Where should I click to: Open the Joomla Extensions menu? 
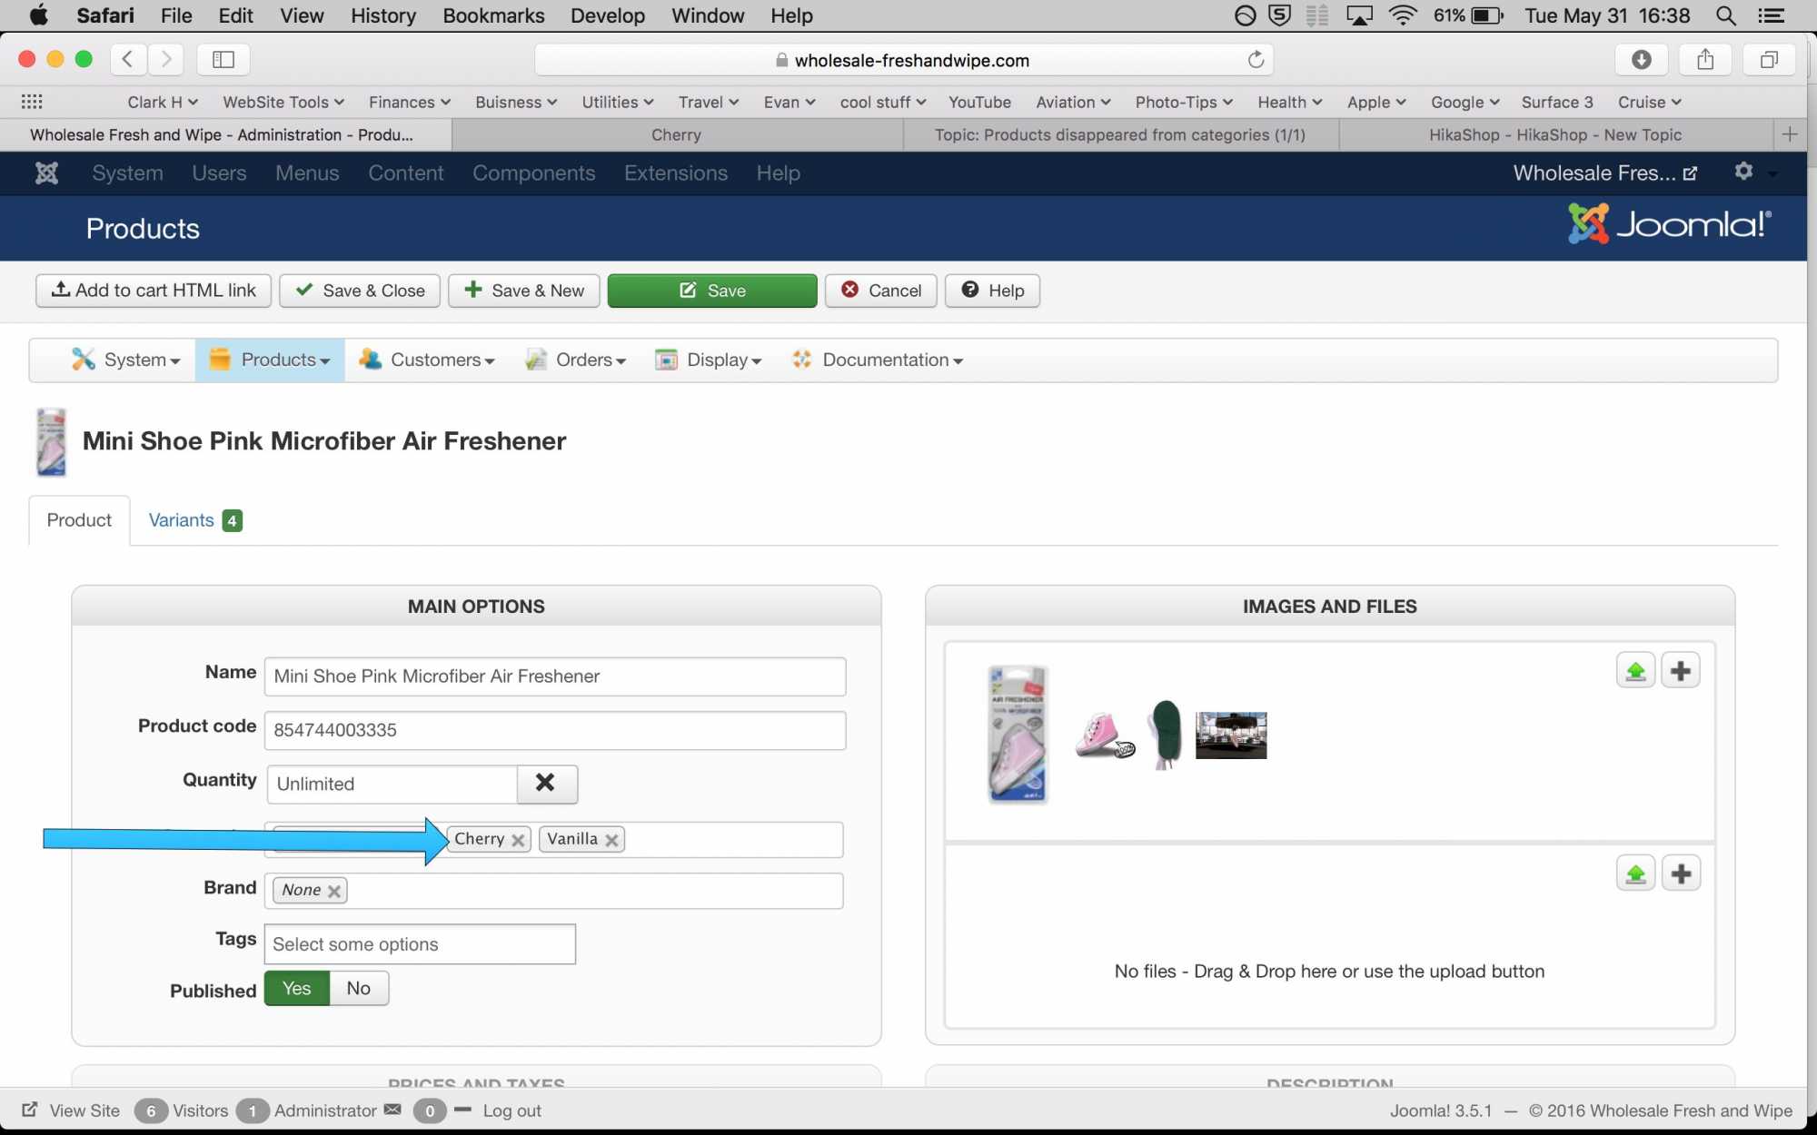point(675,173)
